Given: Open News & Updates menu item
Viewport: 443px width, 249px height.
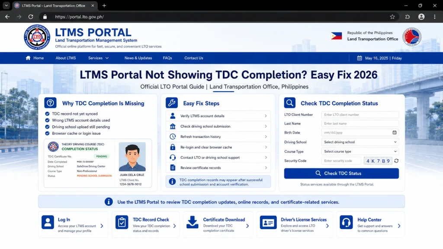Looking at the screenshot, I should pyautogui.click(x=138, y=58).
